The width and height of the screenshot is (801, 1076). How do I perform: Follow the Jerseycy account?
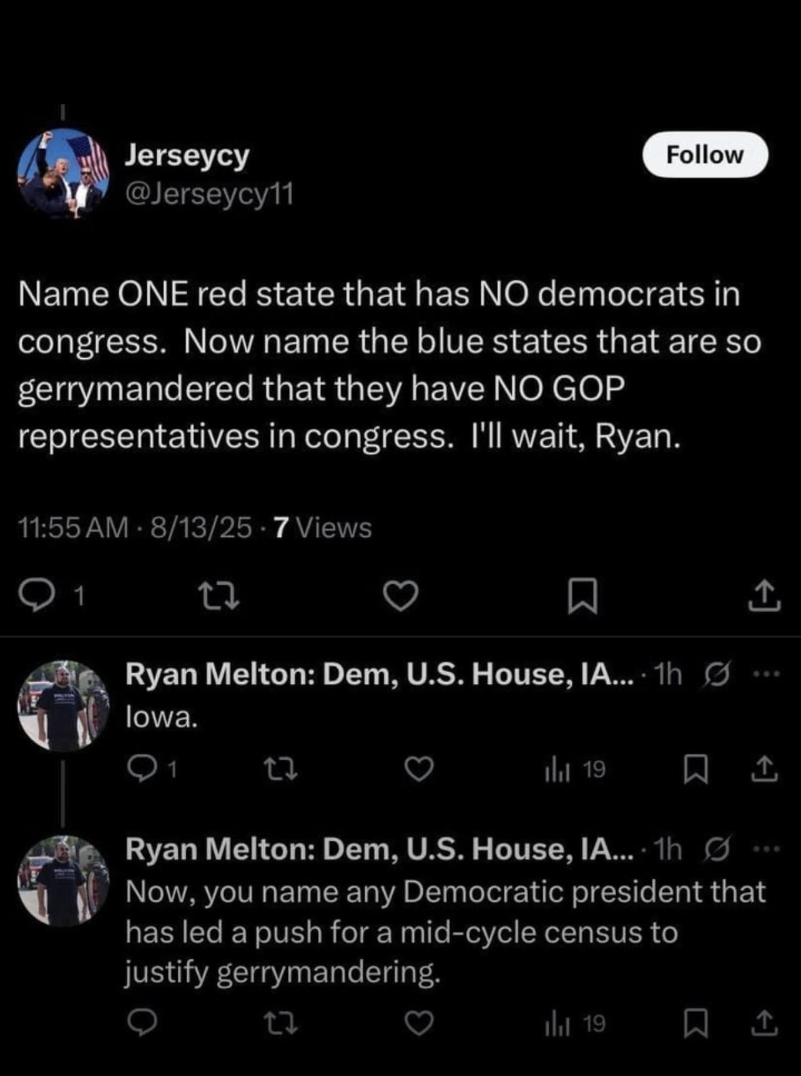point(705,155)
